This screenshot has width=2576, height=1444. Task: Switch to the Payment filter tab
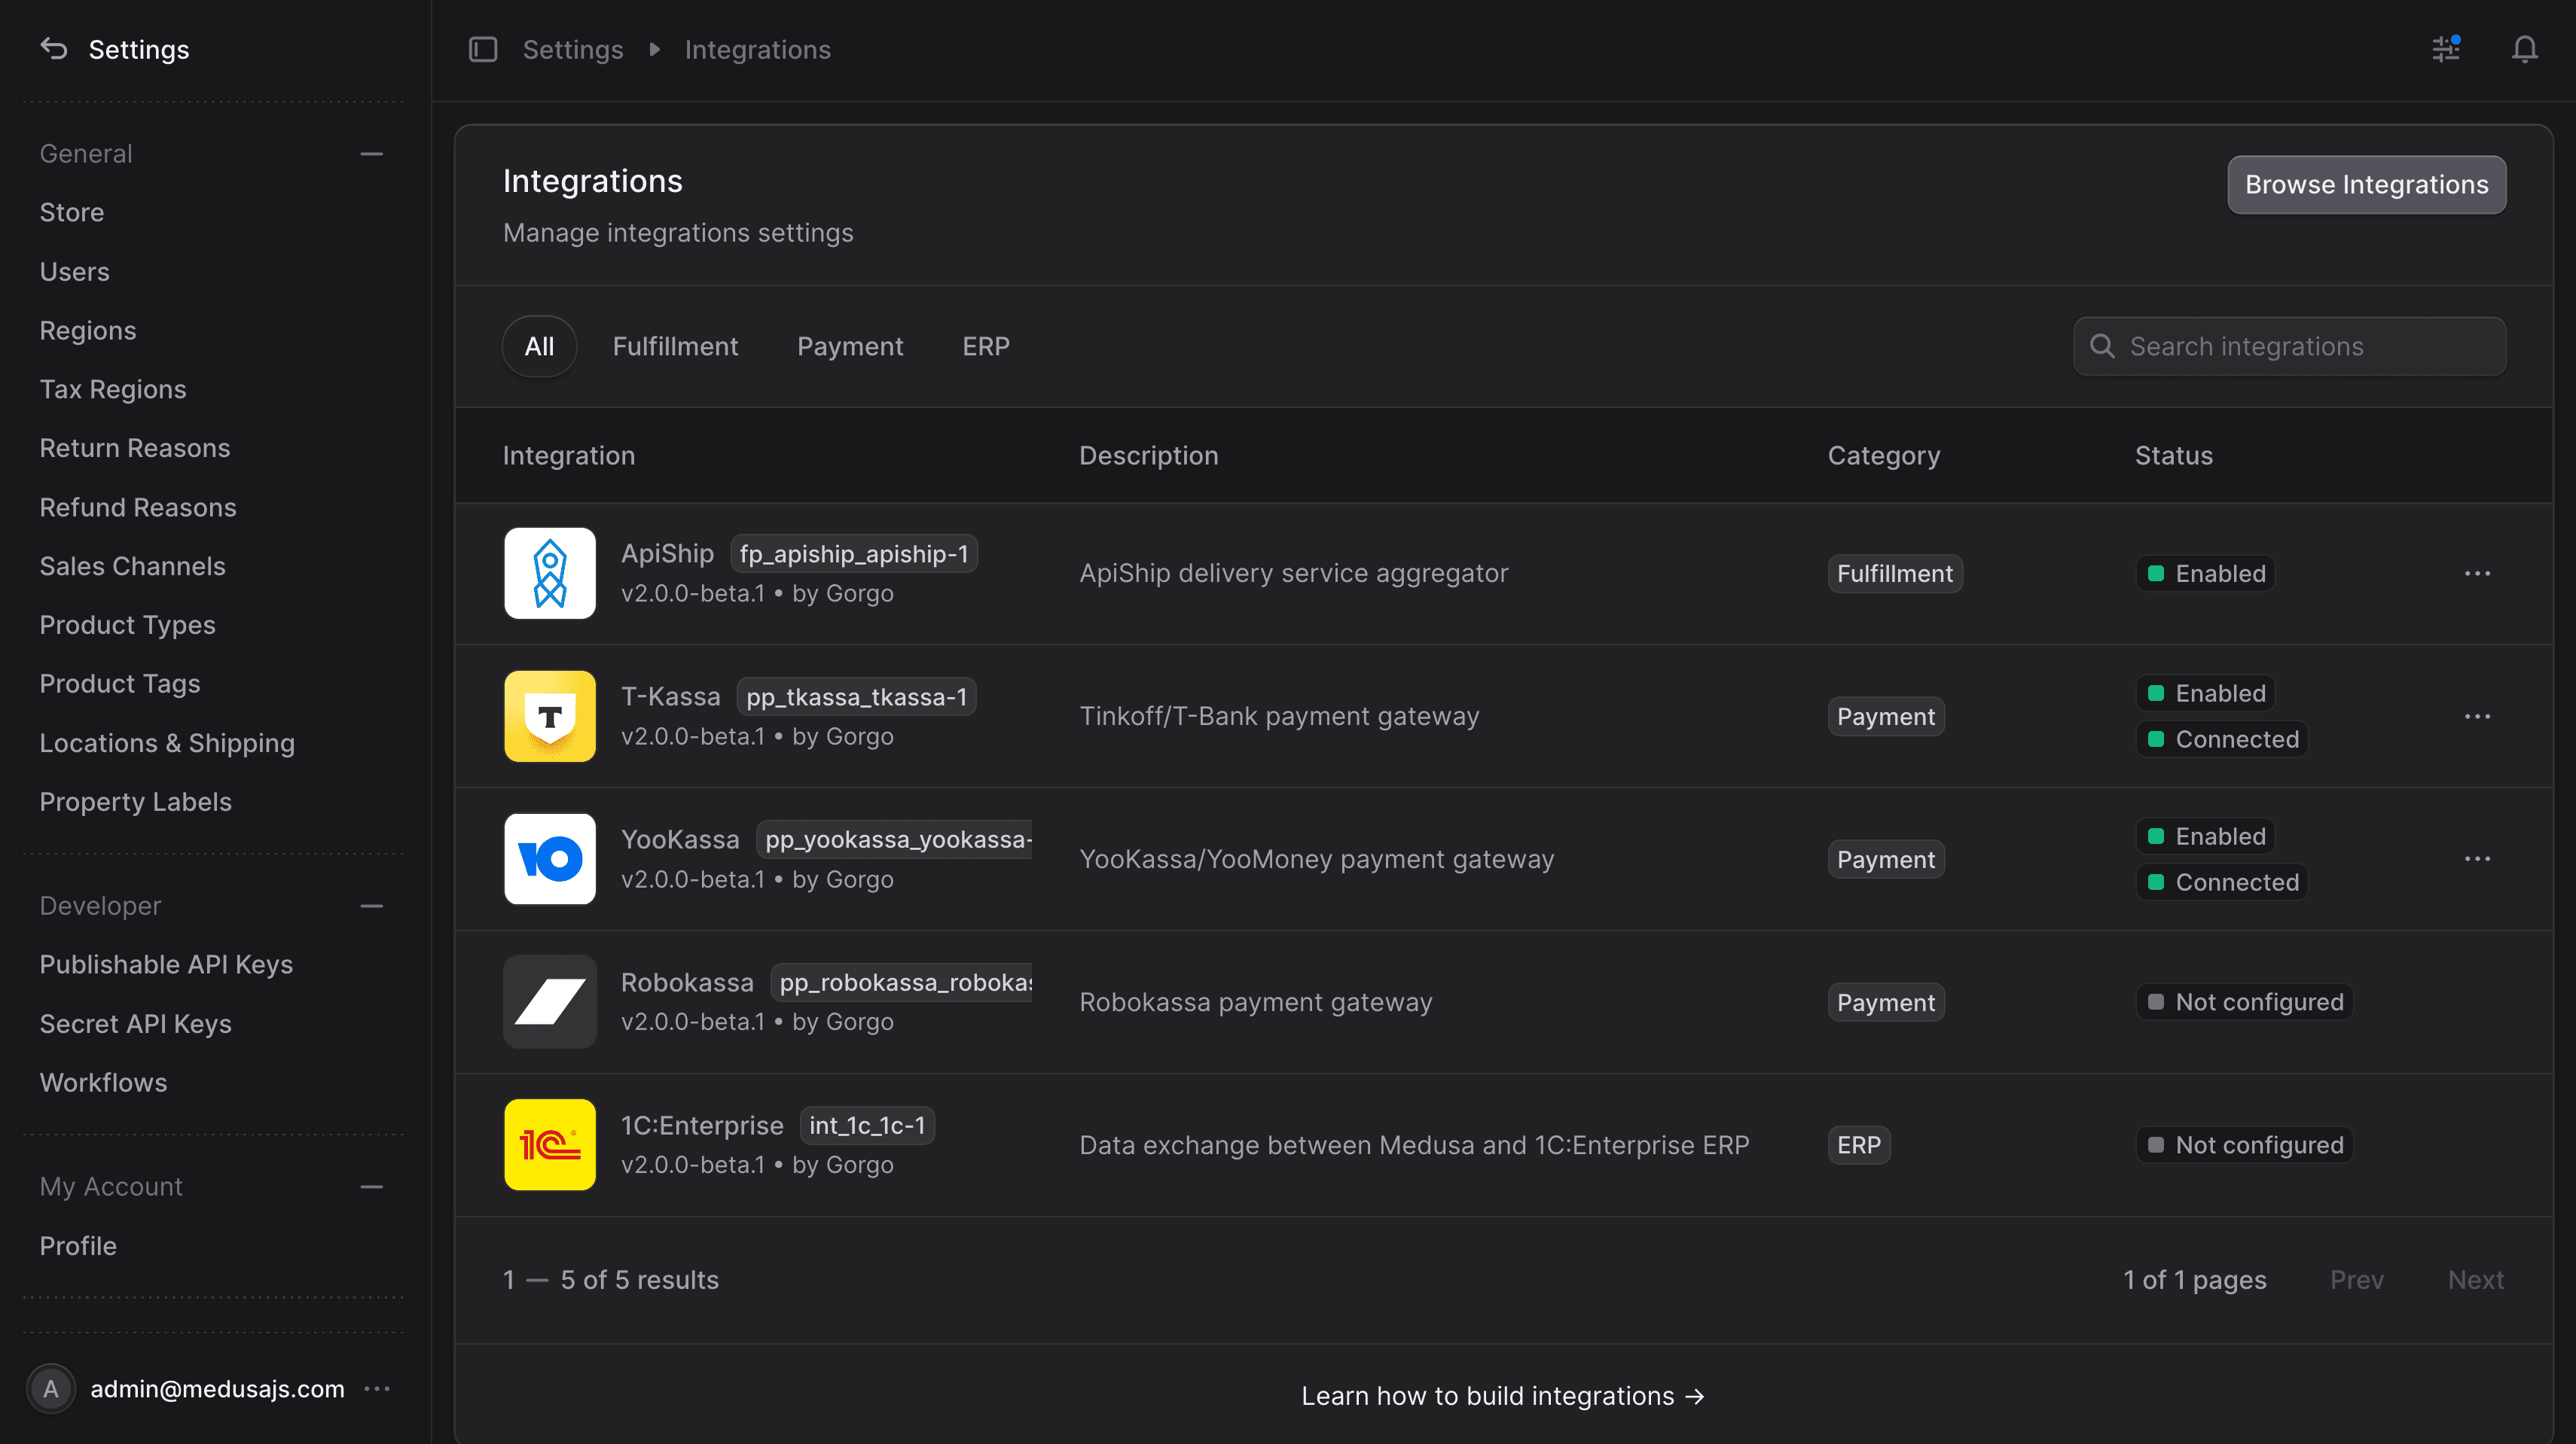[x=850, y=347]
